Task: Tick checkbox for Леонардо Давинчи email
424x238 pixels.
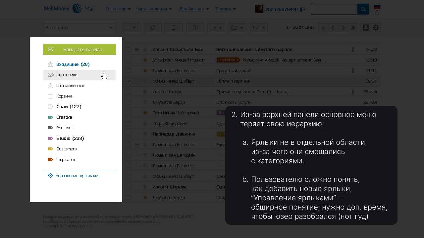Action: [x=129, y=134]
